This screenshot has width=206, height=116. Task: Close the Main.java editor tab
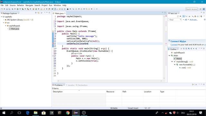65,13
